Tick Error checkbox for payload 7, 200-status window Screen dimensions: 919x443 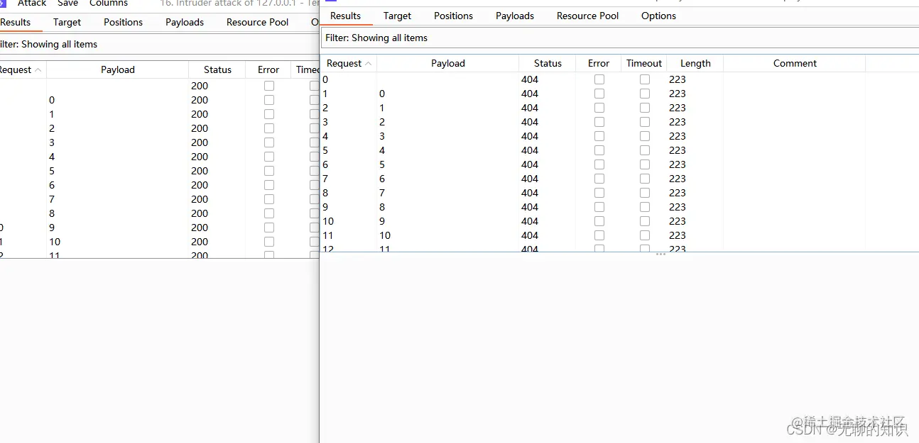click(269, 199)
